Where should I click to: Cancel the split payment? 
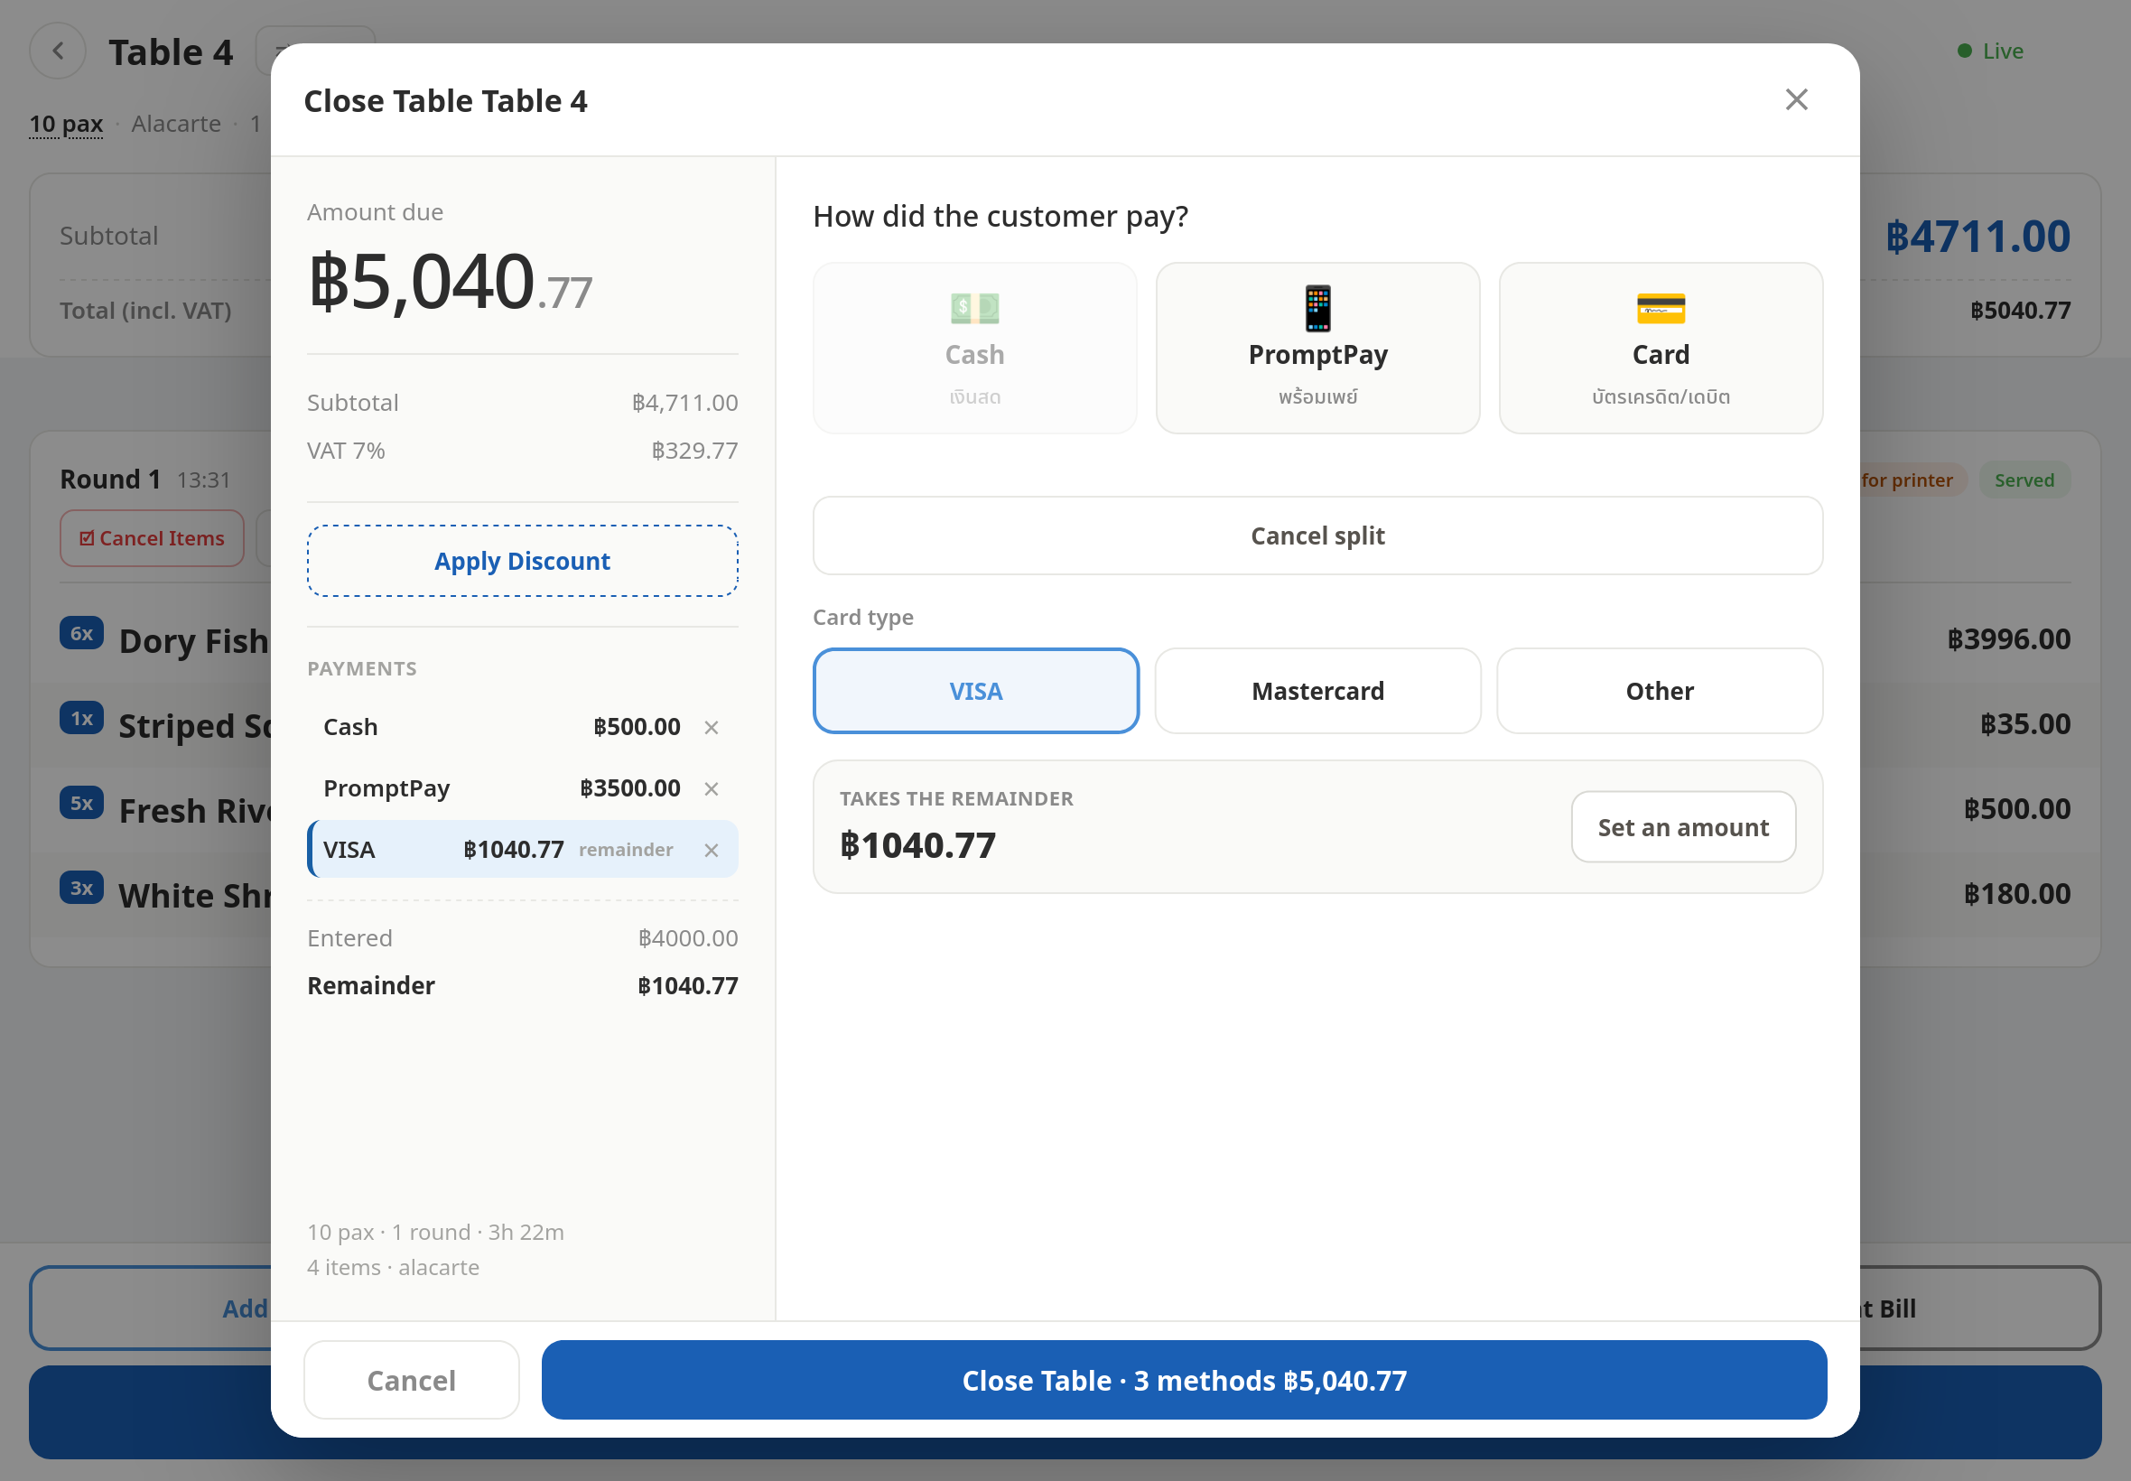coord(1317,536)
